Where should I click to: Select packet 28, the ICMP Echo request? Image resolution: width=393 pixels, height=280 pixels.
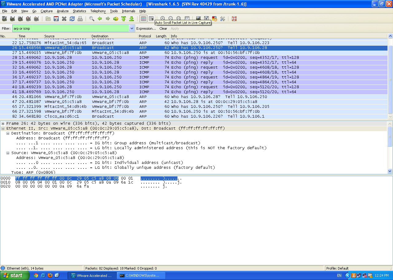[x=123, y=57]
